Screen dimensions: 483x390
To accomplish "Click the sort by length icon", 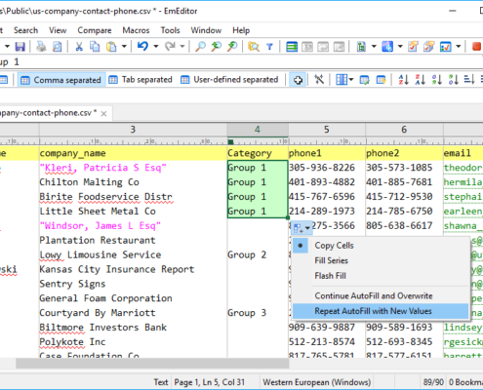I will point(469,79).
